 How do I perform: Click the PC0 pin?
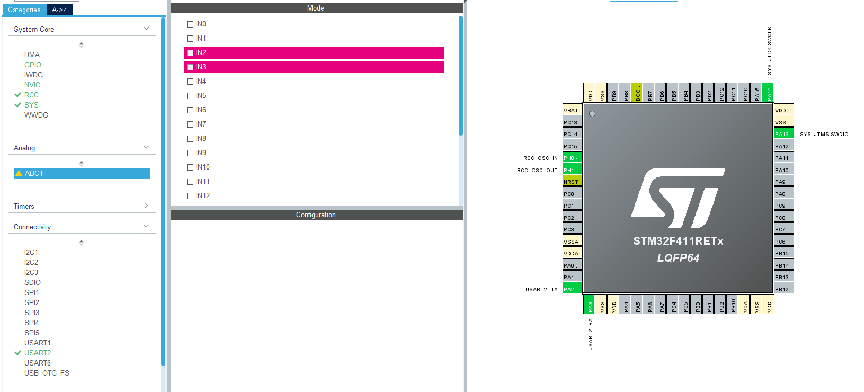573,194
